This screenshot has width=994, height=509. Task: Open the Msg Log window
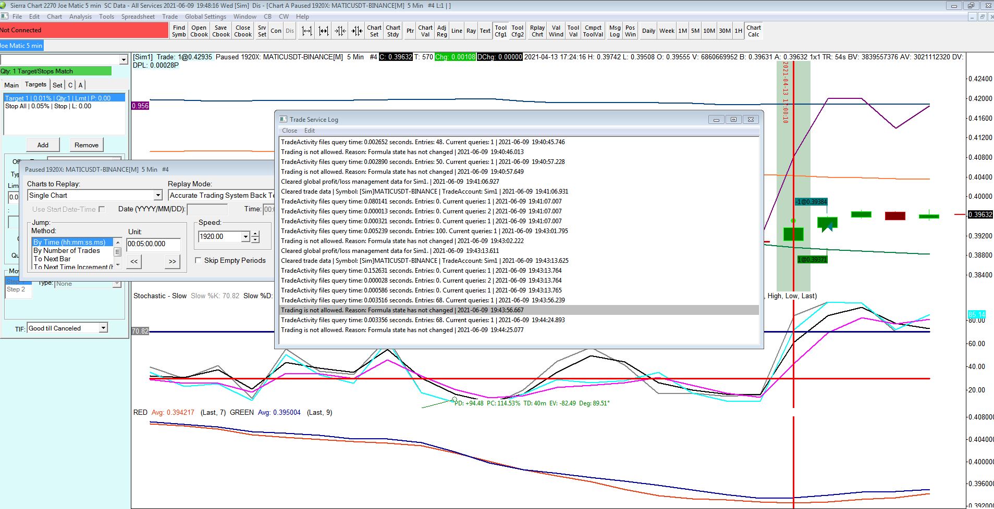click(x=615, y=31)
